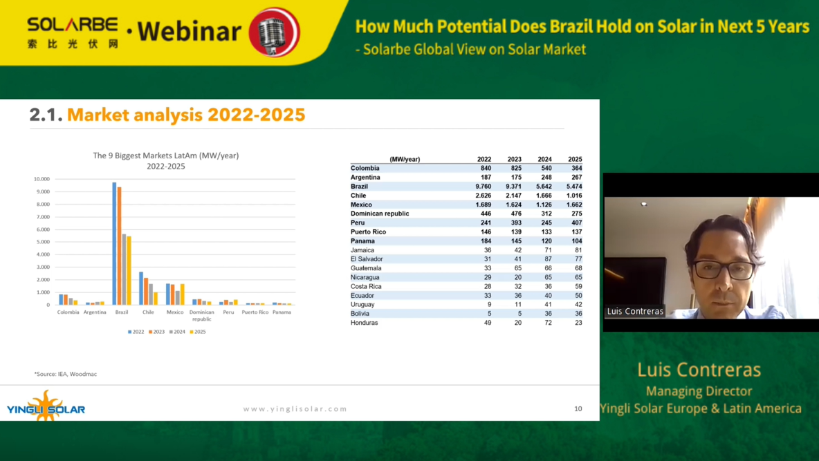The width and height of the screenshot is (819, 461).
Task: Click the 'Peru' axis label in chart
Action: point(228,312)
